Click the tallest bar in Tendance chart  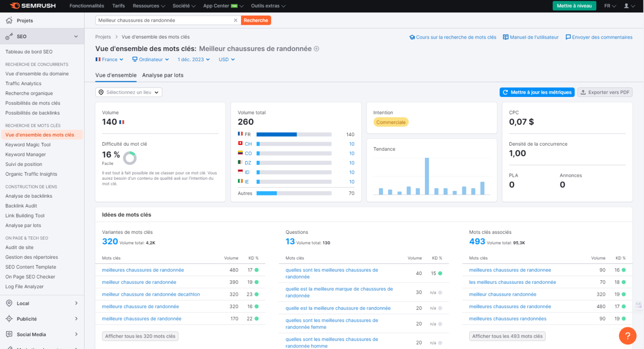[x=427, y=176]
